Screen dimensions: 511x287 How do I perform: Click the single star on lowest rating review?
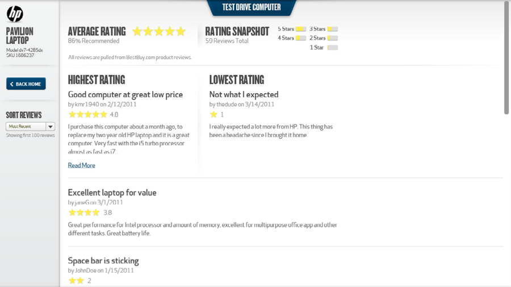[213, 115]
